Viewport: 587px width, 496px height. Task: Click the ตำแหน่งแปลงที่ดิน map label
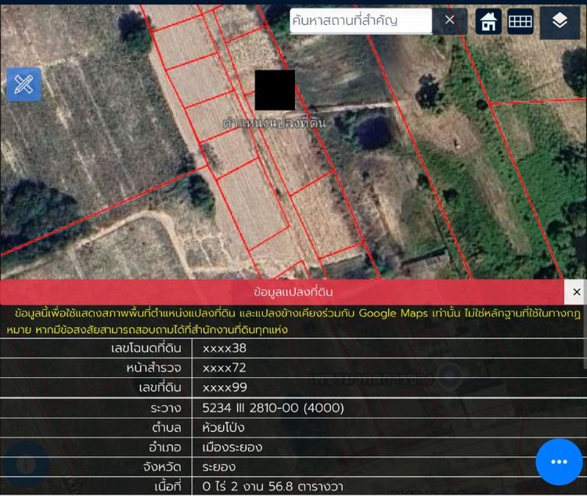(x=275, y=123)
